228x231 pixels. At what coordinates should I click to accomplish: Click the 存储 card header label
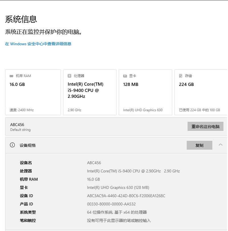click(188, 76)
